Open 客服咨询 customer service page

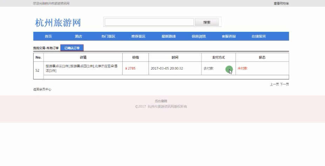229,36
